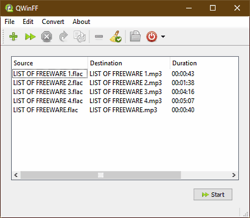Open output folder icon in toolbar

click(135, 36)
